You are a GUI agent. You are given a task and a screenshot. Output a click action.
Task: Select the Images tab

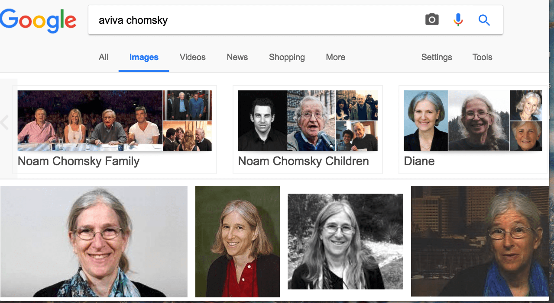pyautogui.click(x=143, y=57)
